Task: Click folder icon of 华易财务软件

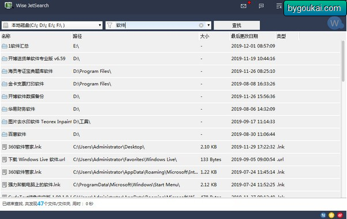Action: pos(5,109)
